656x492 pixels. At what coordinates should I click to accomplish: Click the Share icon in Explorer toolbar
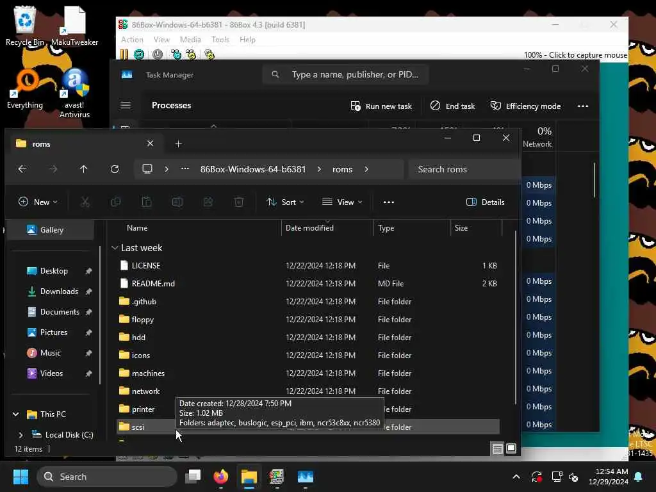point(208,202)
